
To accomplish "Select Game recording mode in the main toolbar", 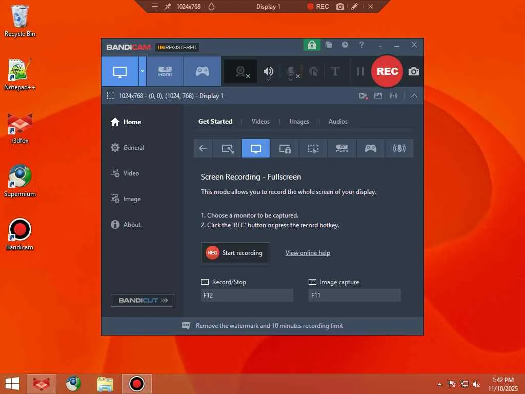I will tap(202, 71).
